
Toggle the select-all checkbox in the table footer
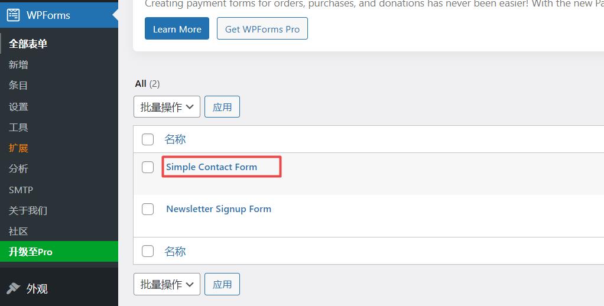click(148, 251)
